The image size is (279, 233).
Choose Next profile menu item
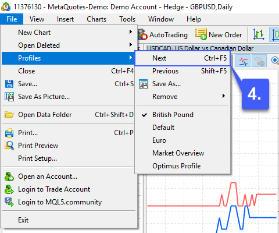[x=183, y=58]
